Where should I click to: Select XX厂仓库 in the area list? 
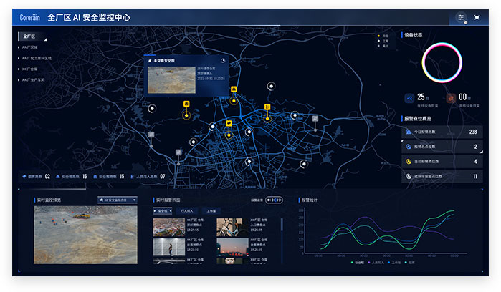coord(30,69)
